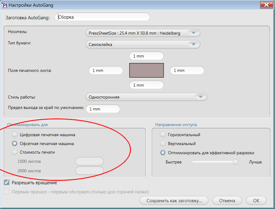Click the Быстрее–Лучше slider handle
This screenshot has width=275, height=209.
click(x=235, y=162)
